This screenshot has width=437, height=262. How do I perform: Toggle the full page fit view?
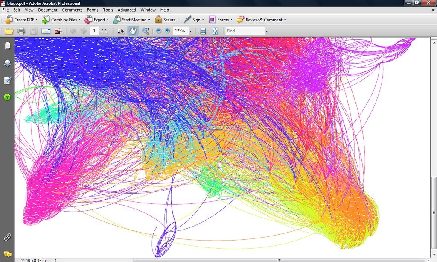point(215,31)
